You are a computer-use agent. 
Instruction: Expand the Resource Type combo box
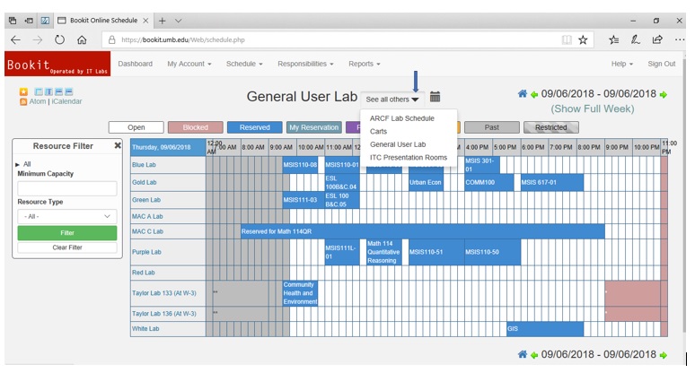[67, 216]
